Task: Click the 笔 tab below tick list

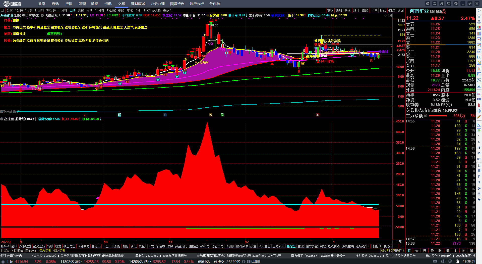Action: pos(409,251)
